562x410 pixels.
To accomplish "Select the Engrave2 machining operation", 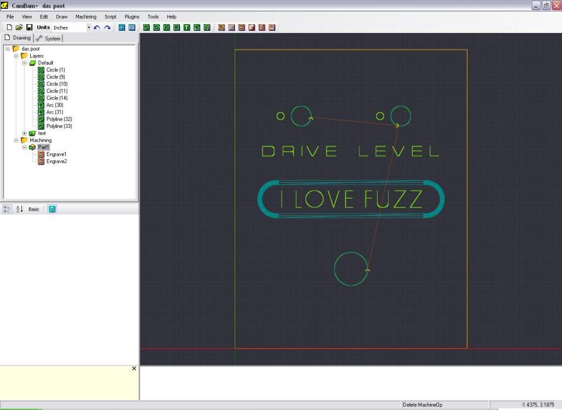I will 56,161.
